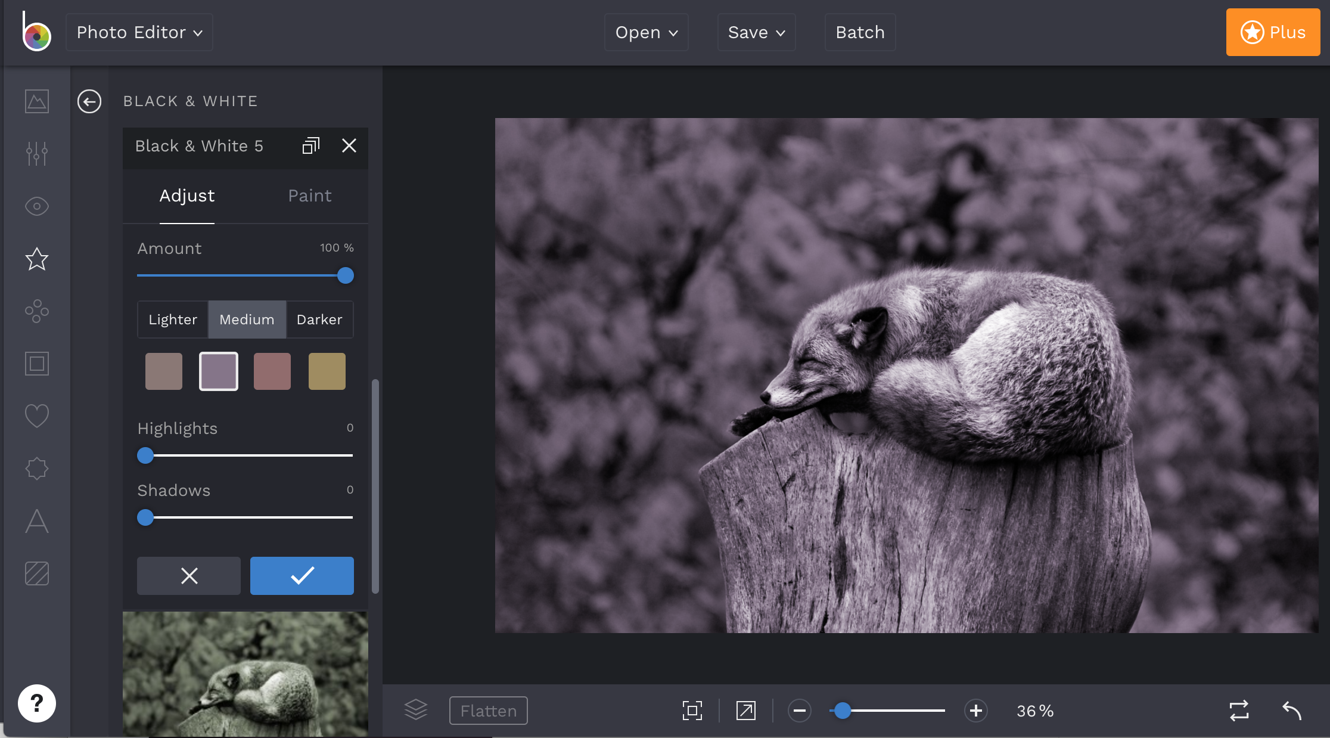Open the Overlays badge sidebar tool
1330x738 pixels.
coord(37,469)
